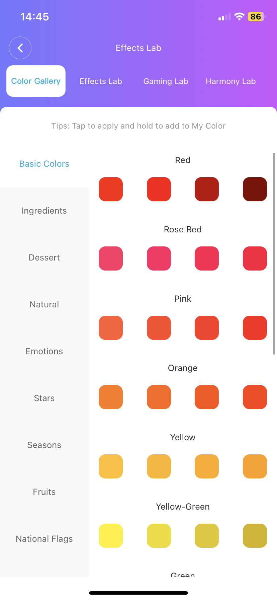The height and width of the screenshot is (600, 277).
Task: Select the National Flags category
Action: click(44, 539)
